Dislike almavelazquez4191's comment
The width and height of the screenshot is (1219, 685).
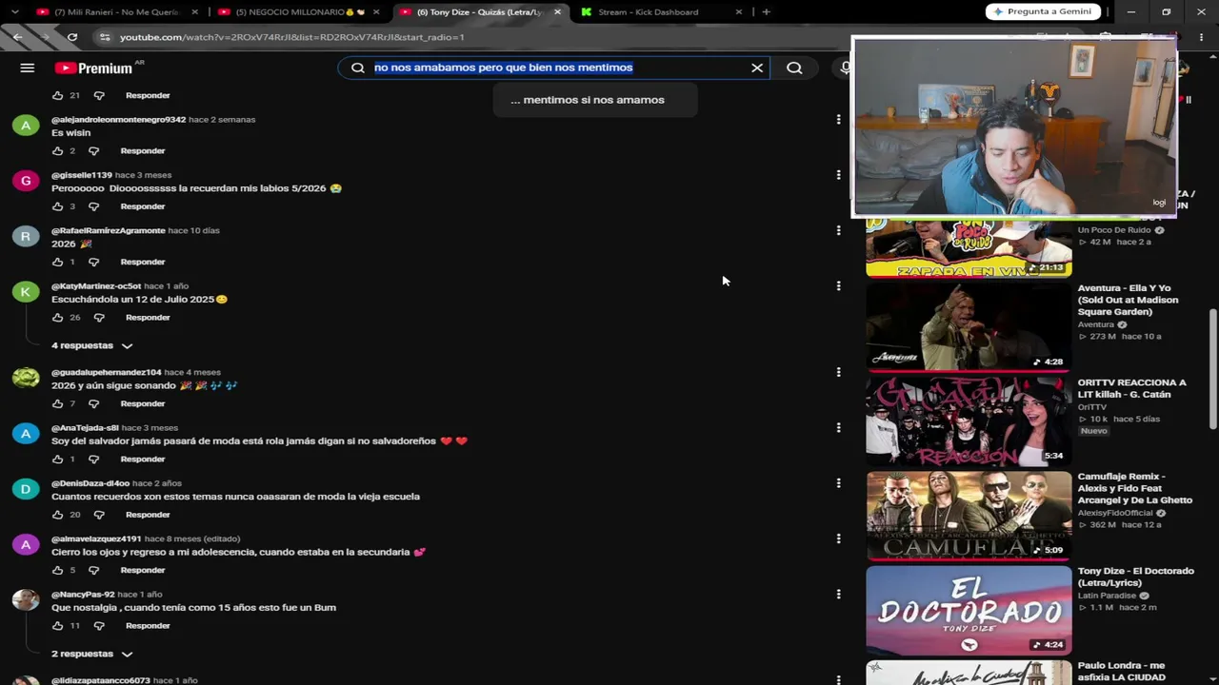click(x=93, y=570)
